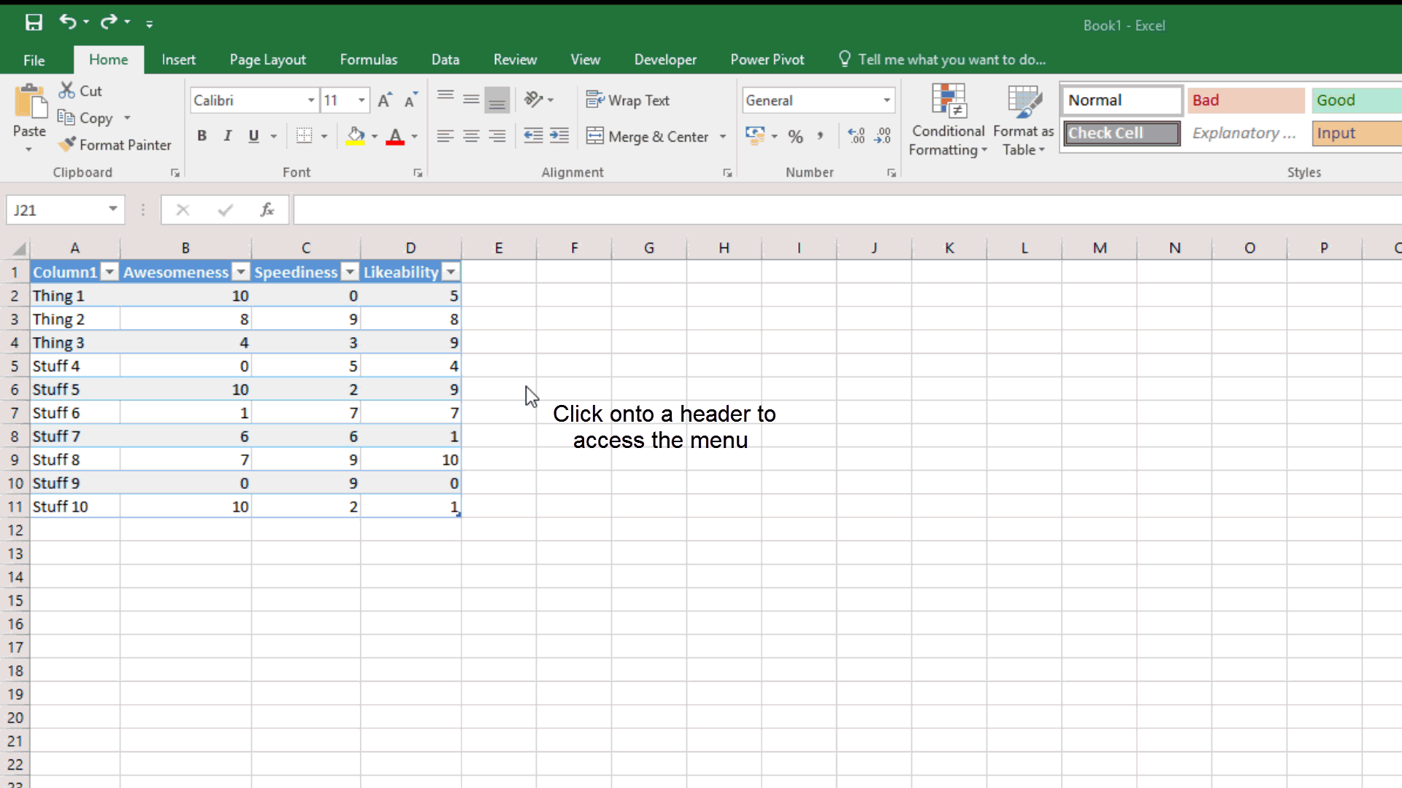
Task: Click Middle Align icon
Action: tap(471, 99)
